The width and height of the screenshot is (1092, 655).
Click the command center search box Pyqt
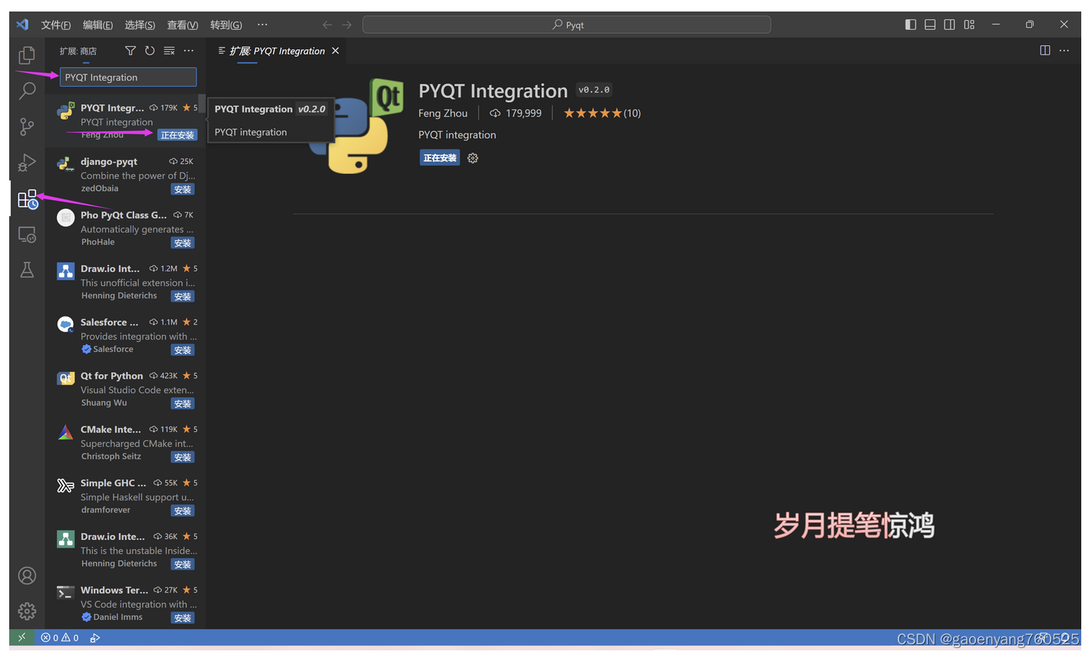coord(566,25)
